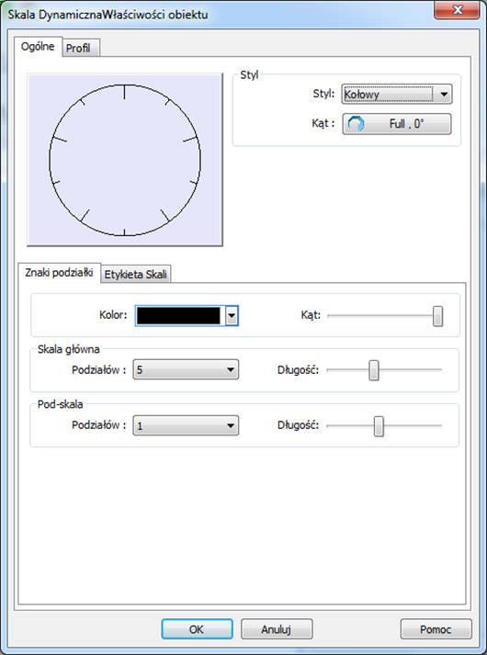Click Pod-skala Długość slider handle
Screen dimensions: 487x655
[379, 426]
